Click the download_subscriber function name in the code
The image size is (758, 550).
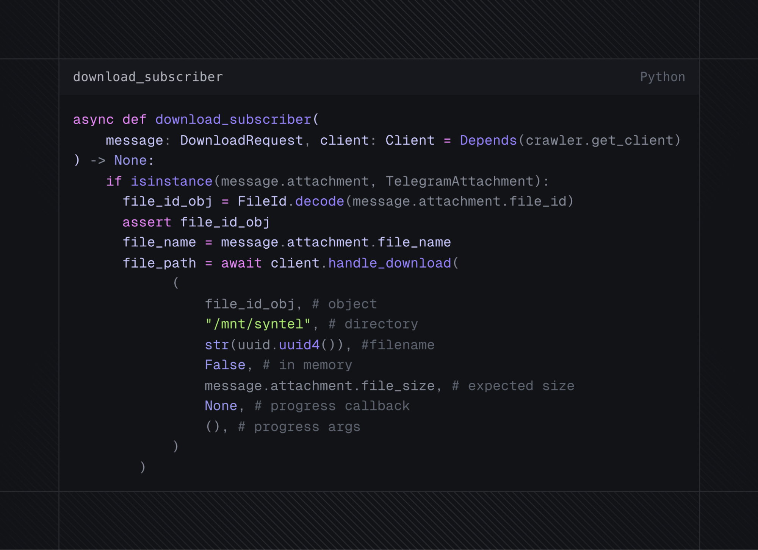pyautogui.click(x=233, y=120)
